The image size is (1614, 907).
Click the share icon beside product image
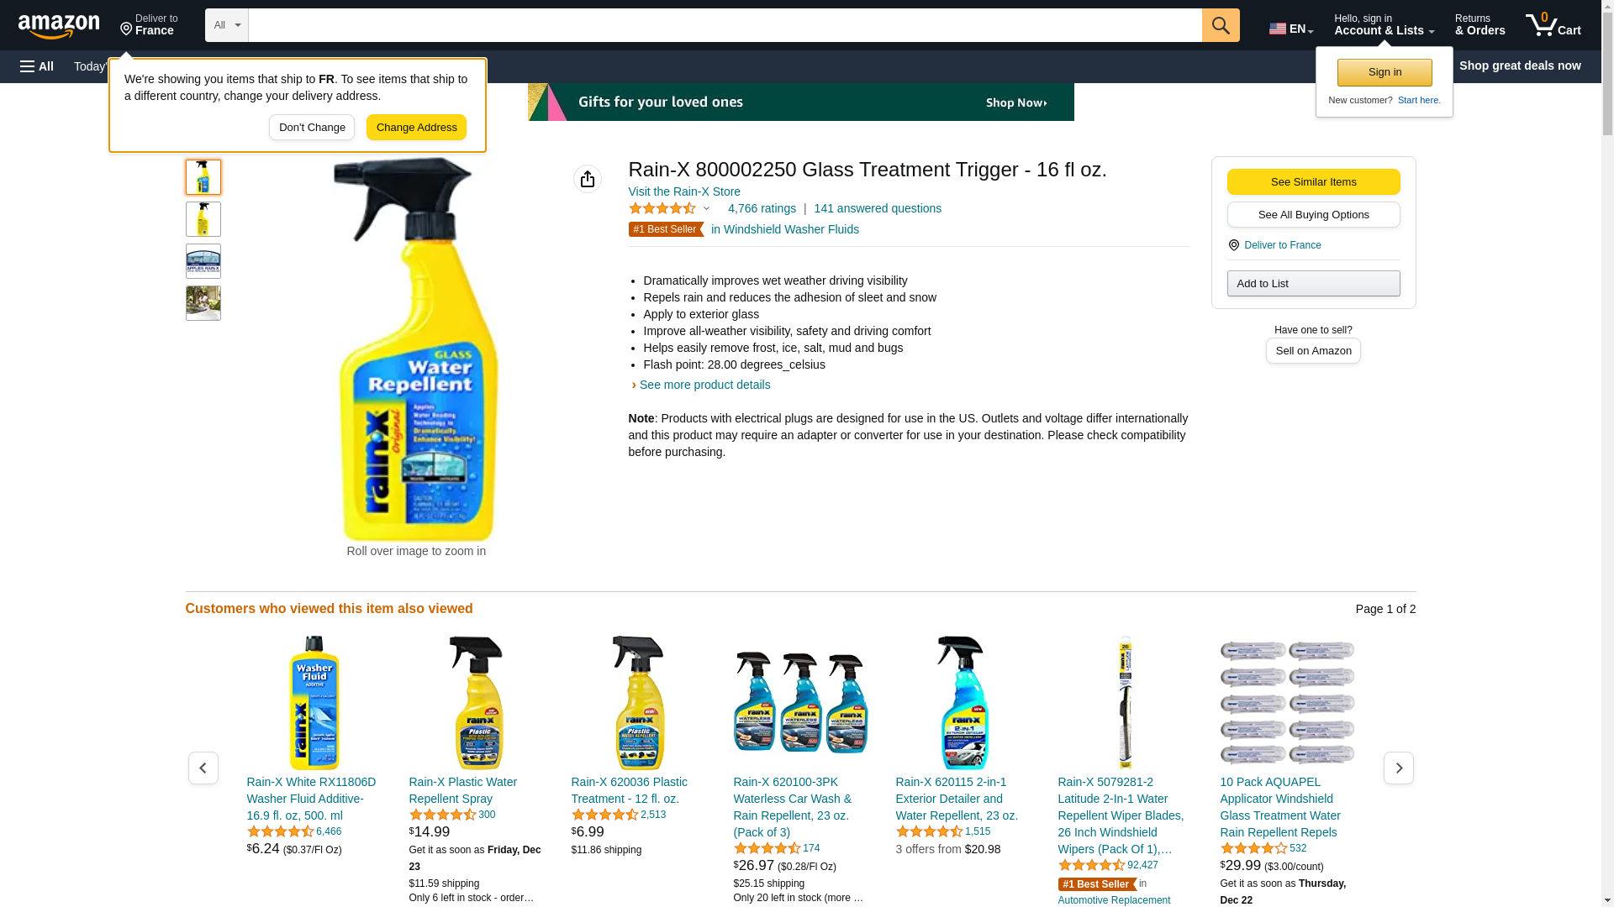(x=588, y=179)
